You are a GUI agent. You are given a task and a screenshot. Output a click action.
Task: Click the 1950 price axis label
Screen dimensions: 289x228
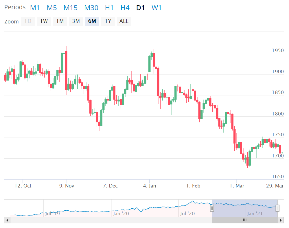point(278,51)
